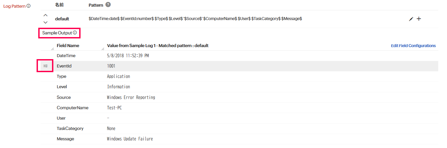Click the ComputerName field row
Image resolution: width=447 pixels, height=148 pixels.
click(x=72, y=108)
